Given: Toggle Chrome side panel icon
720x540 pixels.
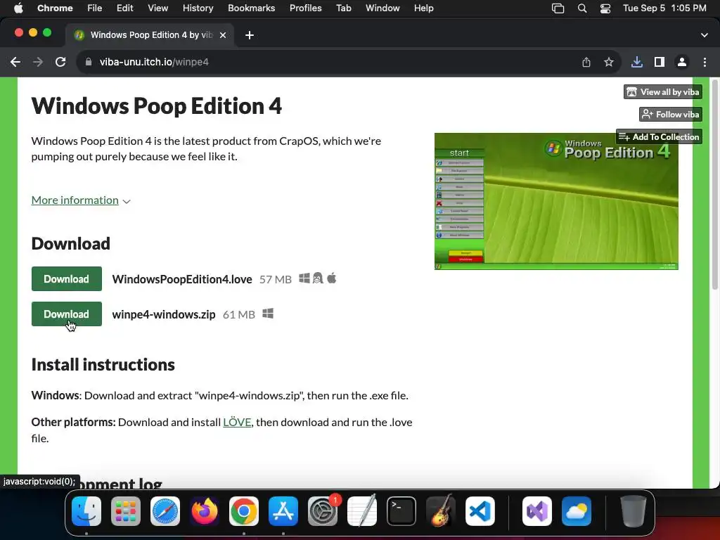Looking at the screenshot, I should [660, 62].
